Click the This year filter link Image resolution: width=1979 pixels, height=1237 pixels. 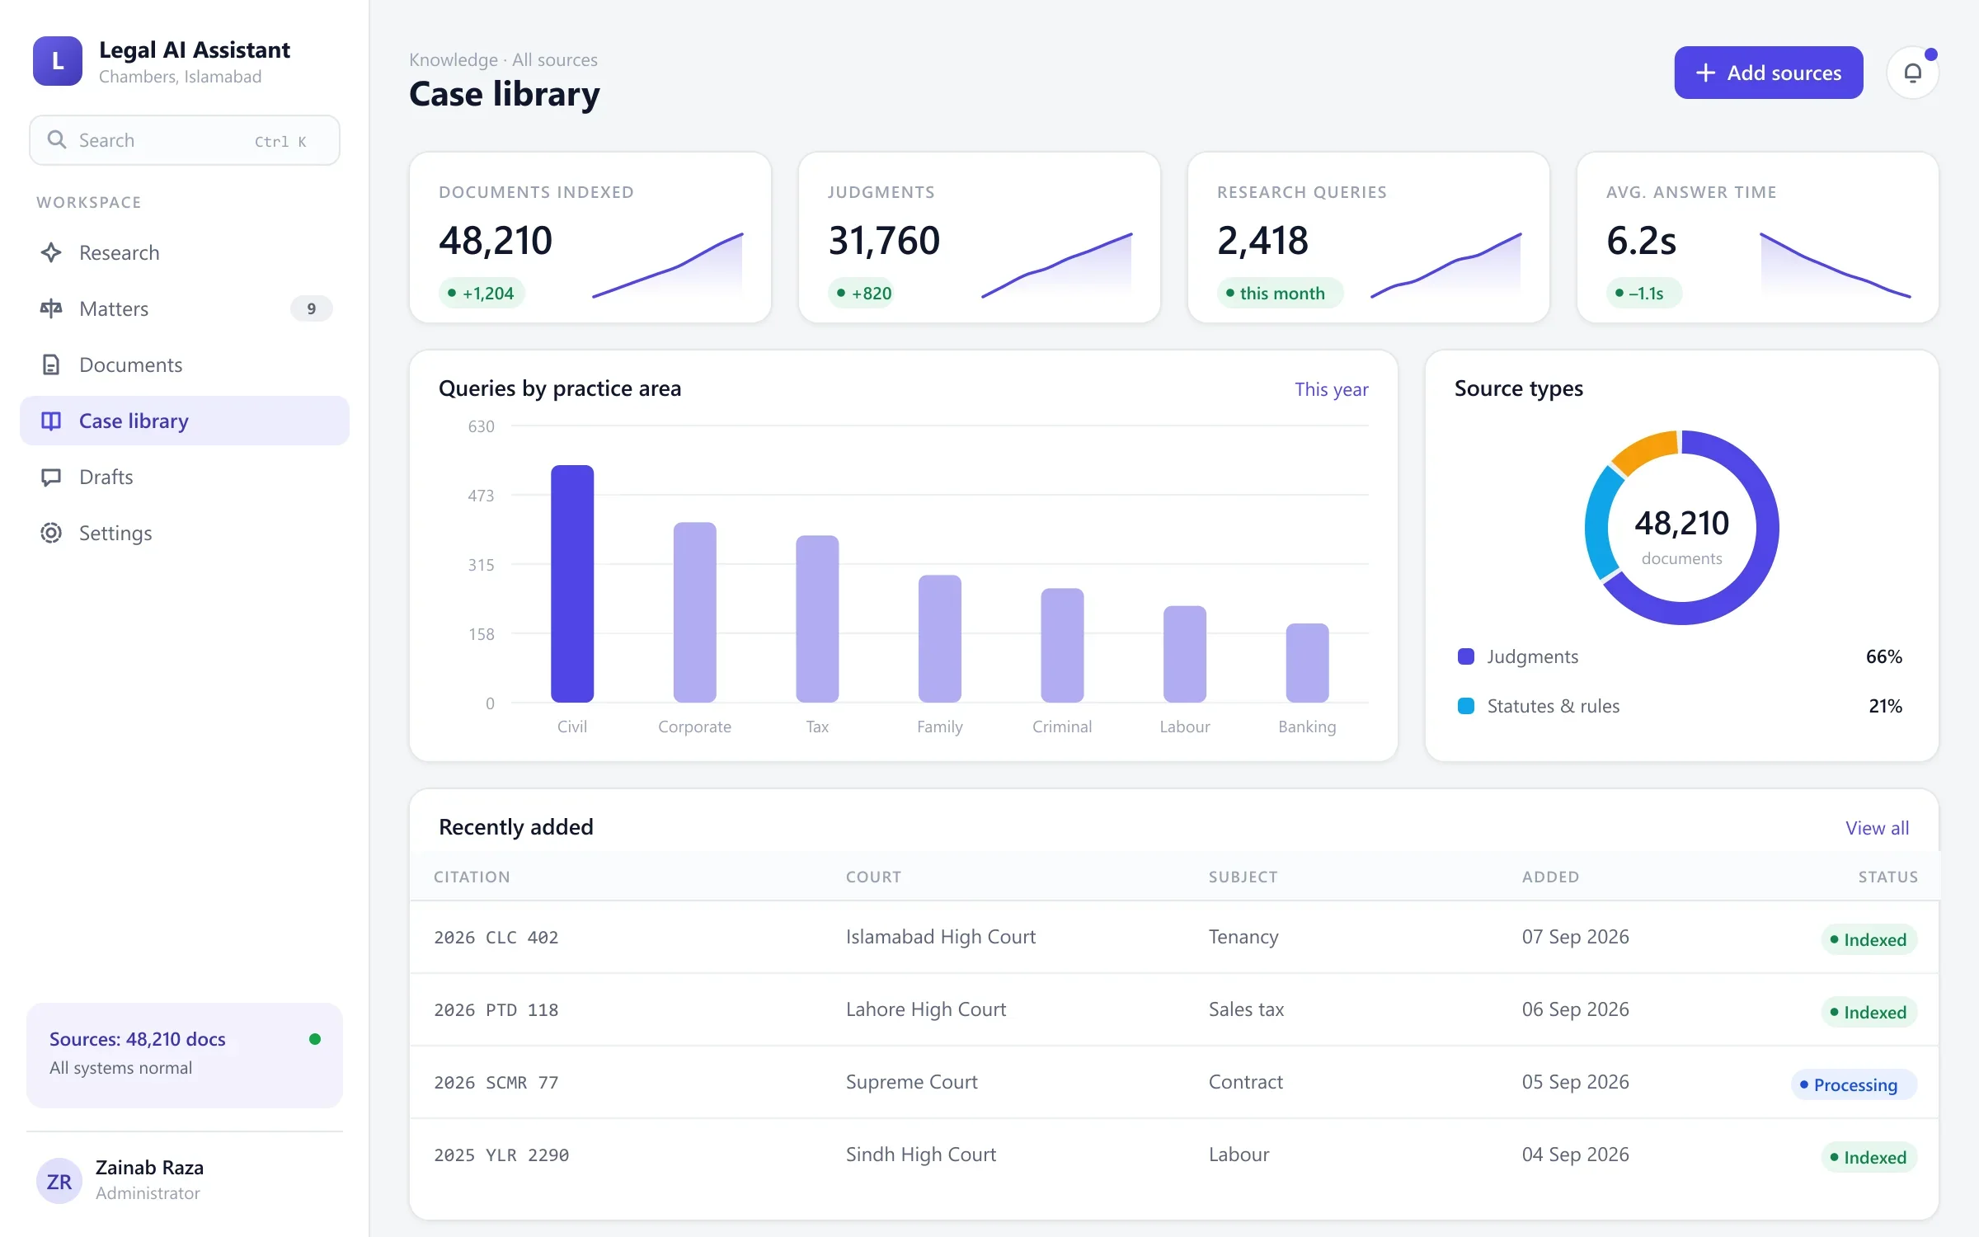coord(1331,389)
